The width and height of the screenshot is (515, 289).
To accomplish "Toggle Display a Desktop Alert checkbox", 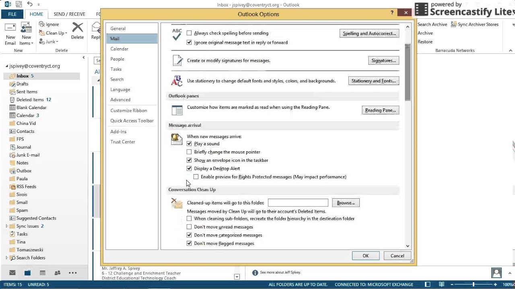I will tap(189, 169).
